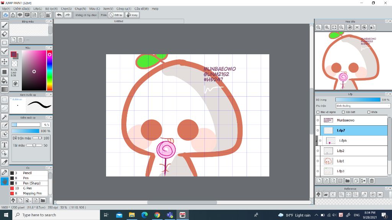The height and width of the screenshot is (220, 392).
Task: Choose the Text tool
Action: (5, 145)
